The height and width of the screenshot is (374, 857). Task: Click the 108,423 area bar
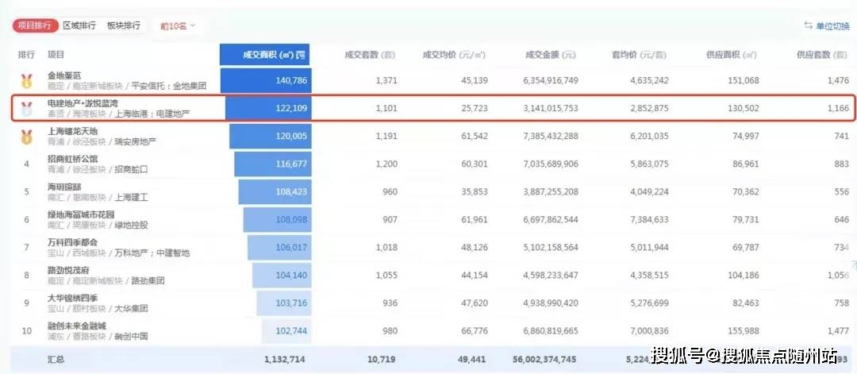tap(275, 192)
